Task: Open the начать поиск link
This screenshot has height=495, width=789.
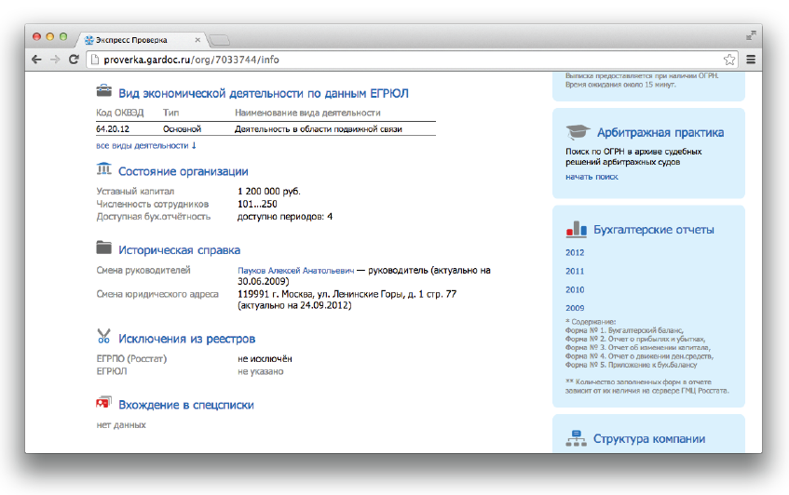Action: [x=592, y=177]
